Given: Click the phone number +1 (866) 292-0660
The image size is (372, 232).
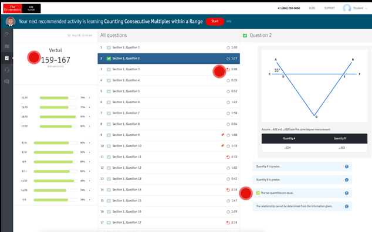Looking at the screenshot, I should (289, 8).
